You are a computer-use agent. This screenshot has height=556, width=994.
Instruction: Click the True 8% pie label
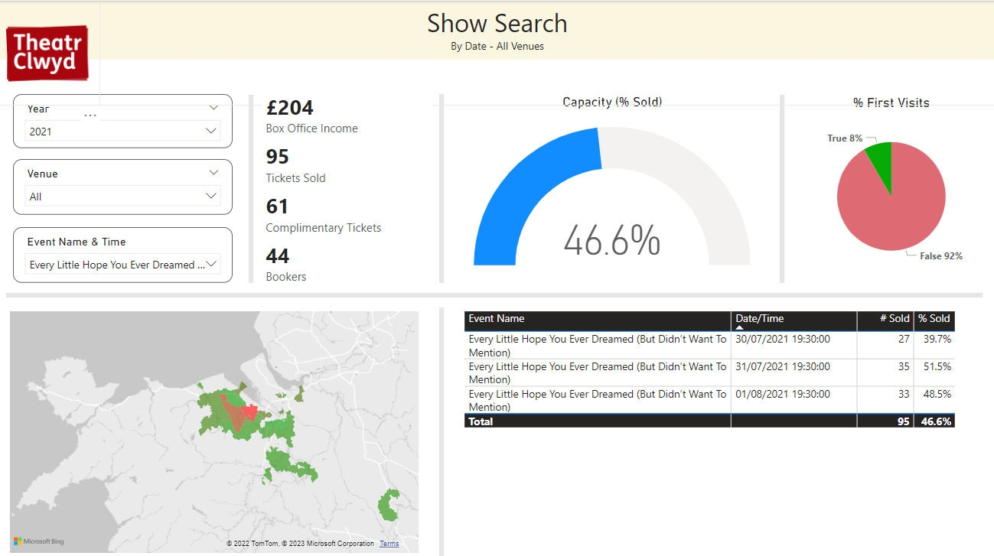[x=845, y=138]
